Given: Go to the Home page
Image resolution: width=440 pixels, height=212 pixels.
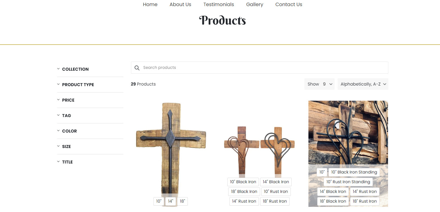Looking at the screenshot, I should click(150, 5).
